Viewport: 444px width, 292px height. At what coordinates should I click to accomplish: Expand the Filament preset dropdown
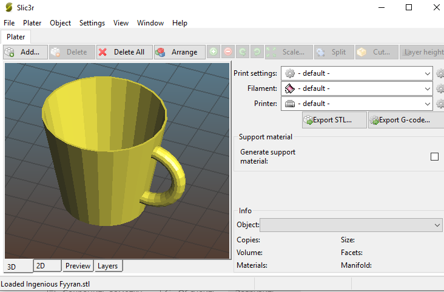(357, 88)
